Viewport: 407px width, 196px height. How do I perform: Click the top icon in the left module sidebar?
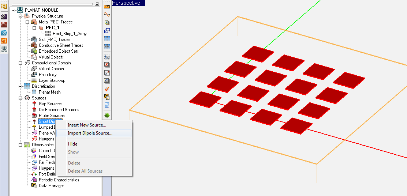(x=4, y=6)
